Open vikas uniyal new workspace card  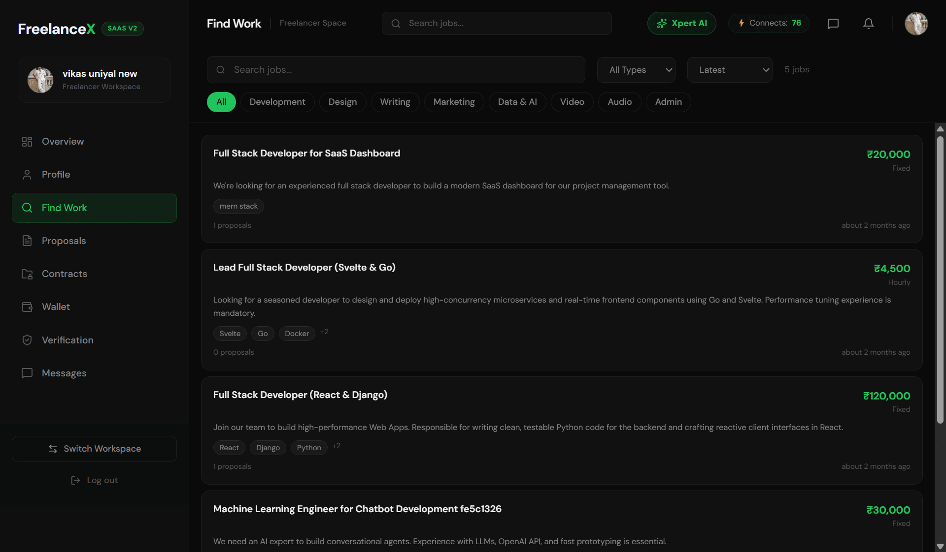(94, 80)
